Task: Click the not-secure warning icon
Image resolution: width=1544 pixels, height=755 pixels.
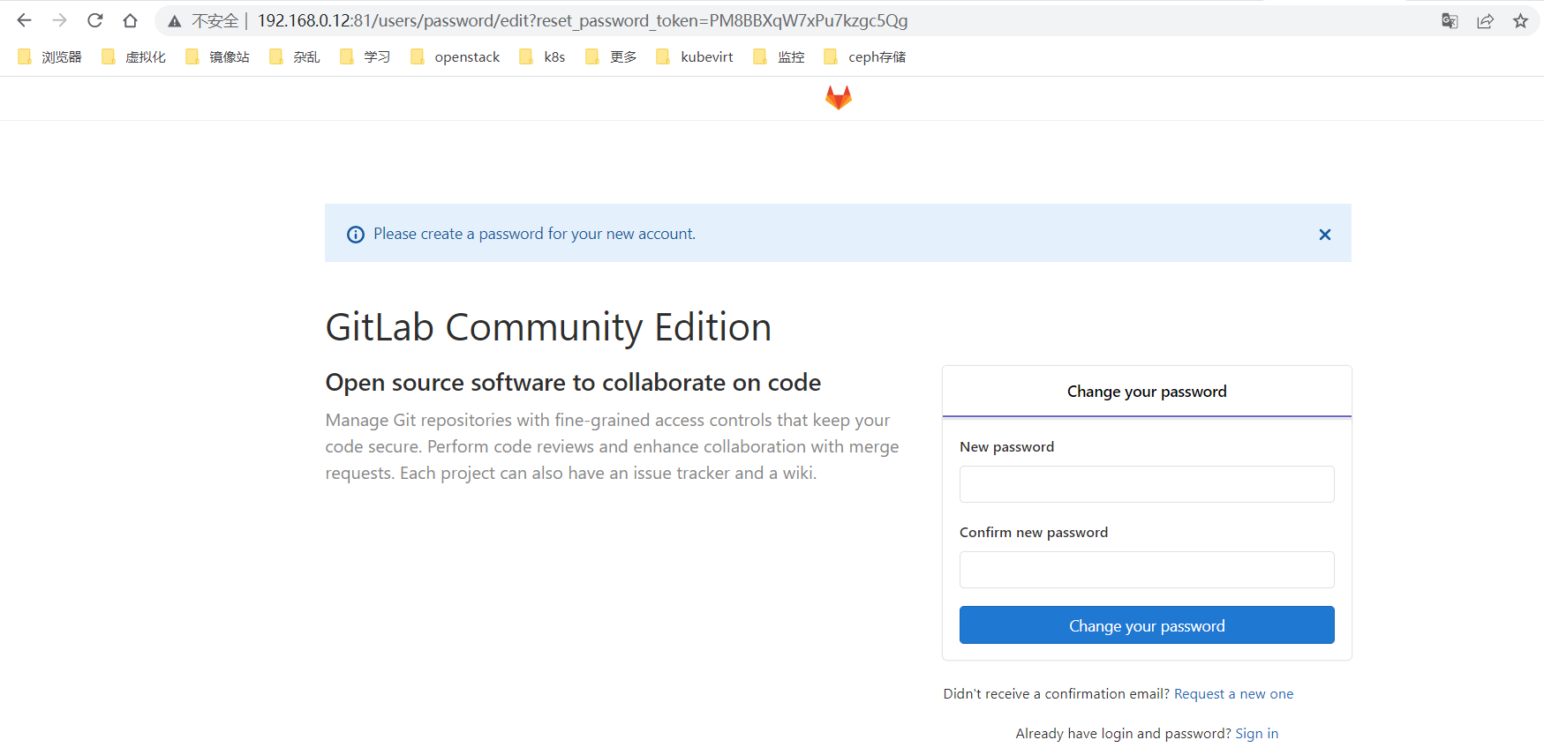Action: [x=175, y=21]
